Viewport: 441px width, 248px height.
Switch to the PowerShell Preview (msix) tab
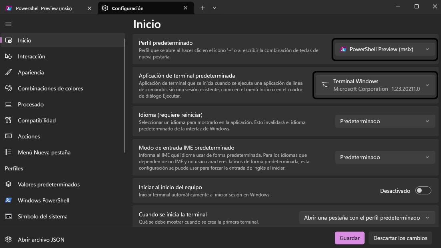pos(44,8)
